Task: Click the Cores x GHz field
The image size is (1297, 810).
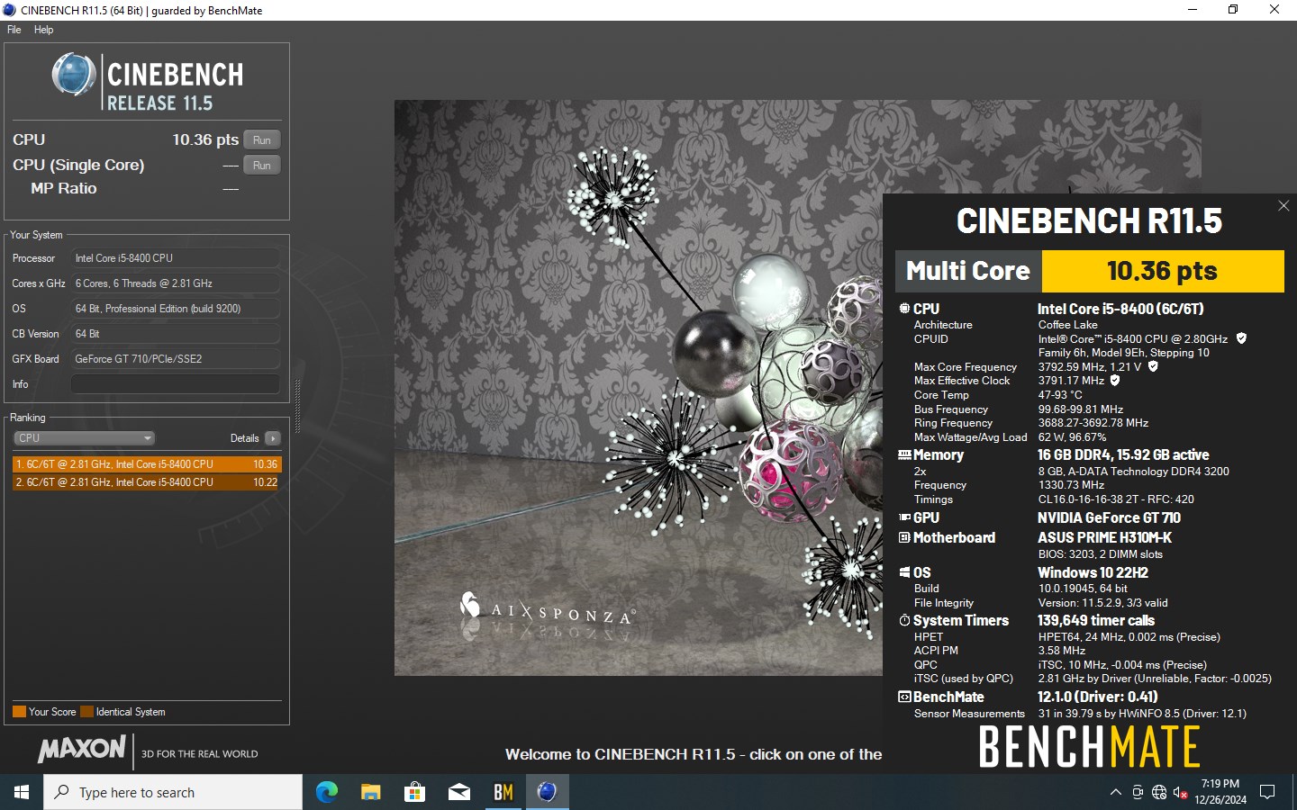Action: (176, 283)
